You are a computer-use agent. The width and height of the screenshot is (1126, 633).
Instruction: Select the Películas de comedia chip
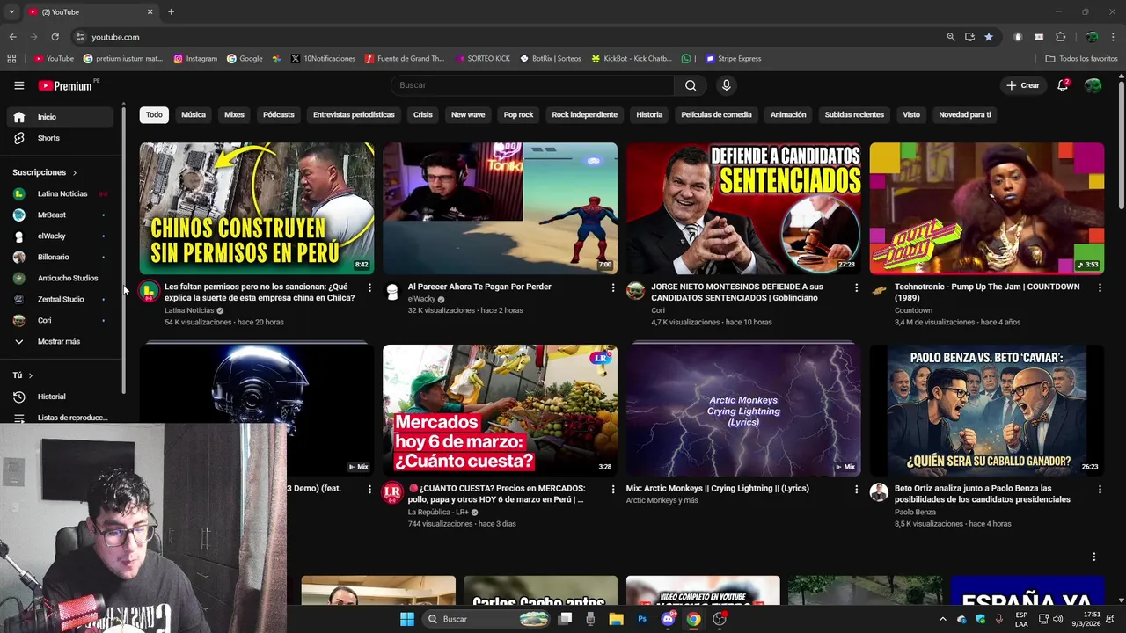point(716,114)
